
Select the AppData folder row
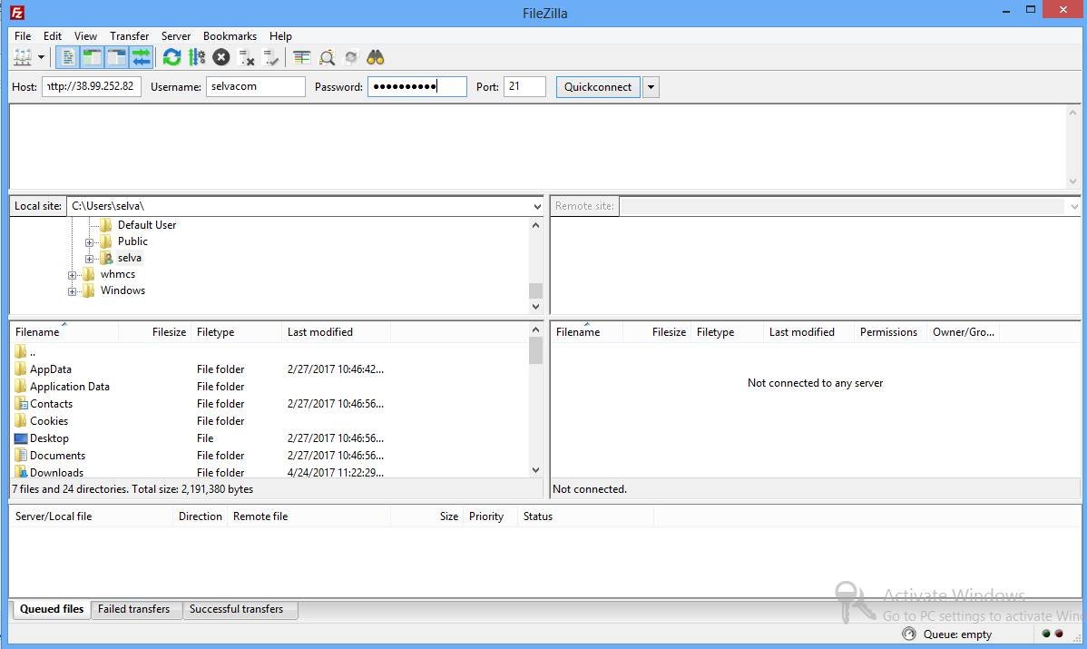click(269, 369)
